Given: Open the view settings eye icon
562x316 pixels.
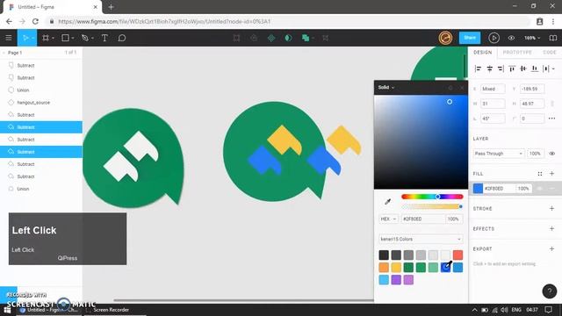Looking at the screenshot, I should pos(511,38).
